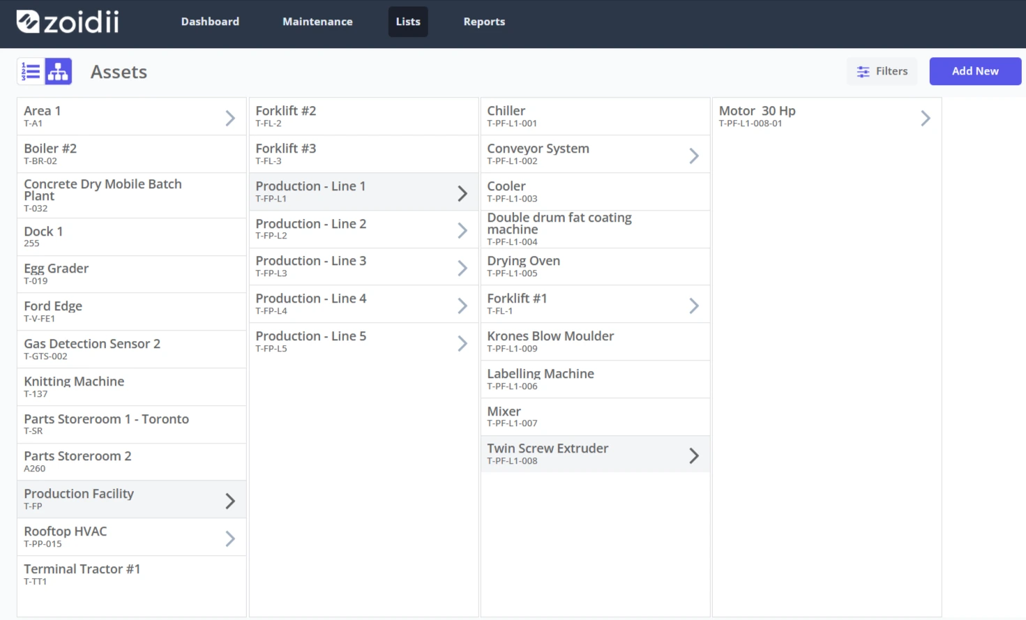Select the Egg Grader asset
The height and width of the screenshot is (620, 1026).
tap(132, 274)
